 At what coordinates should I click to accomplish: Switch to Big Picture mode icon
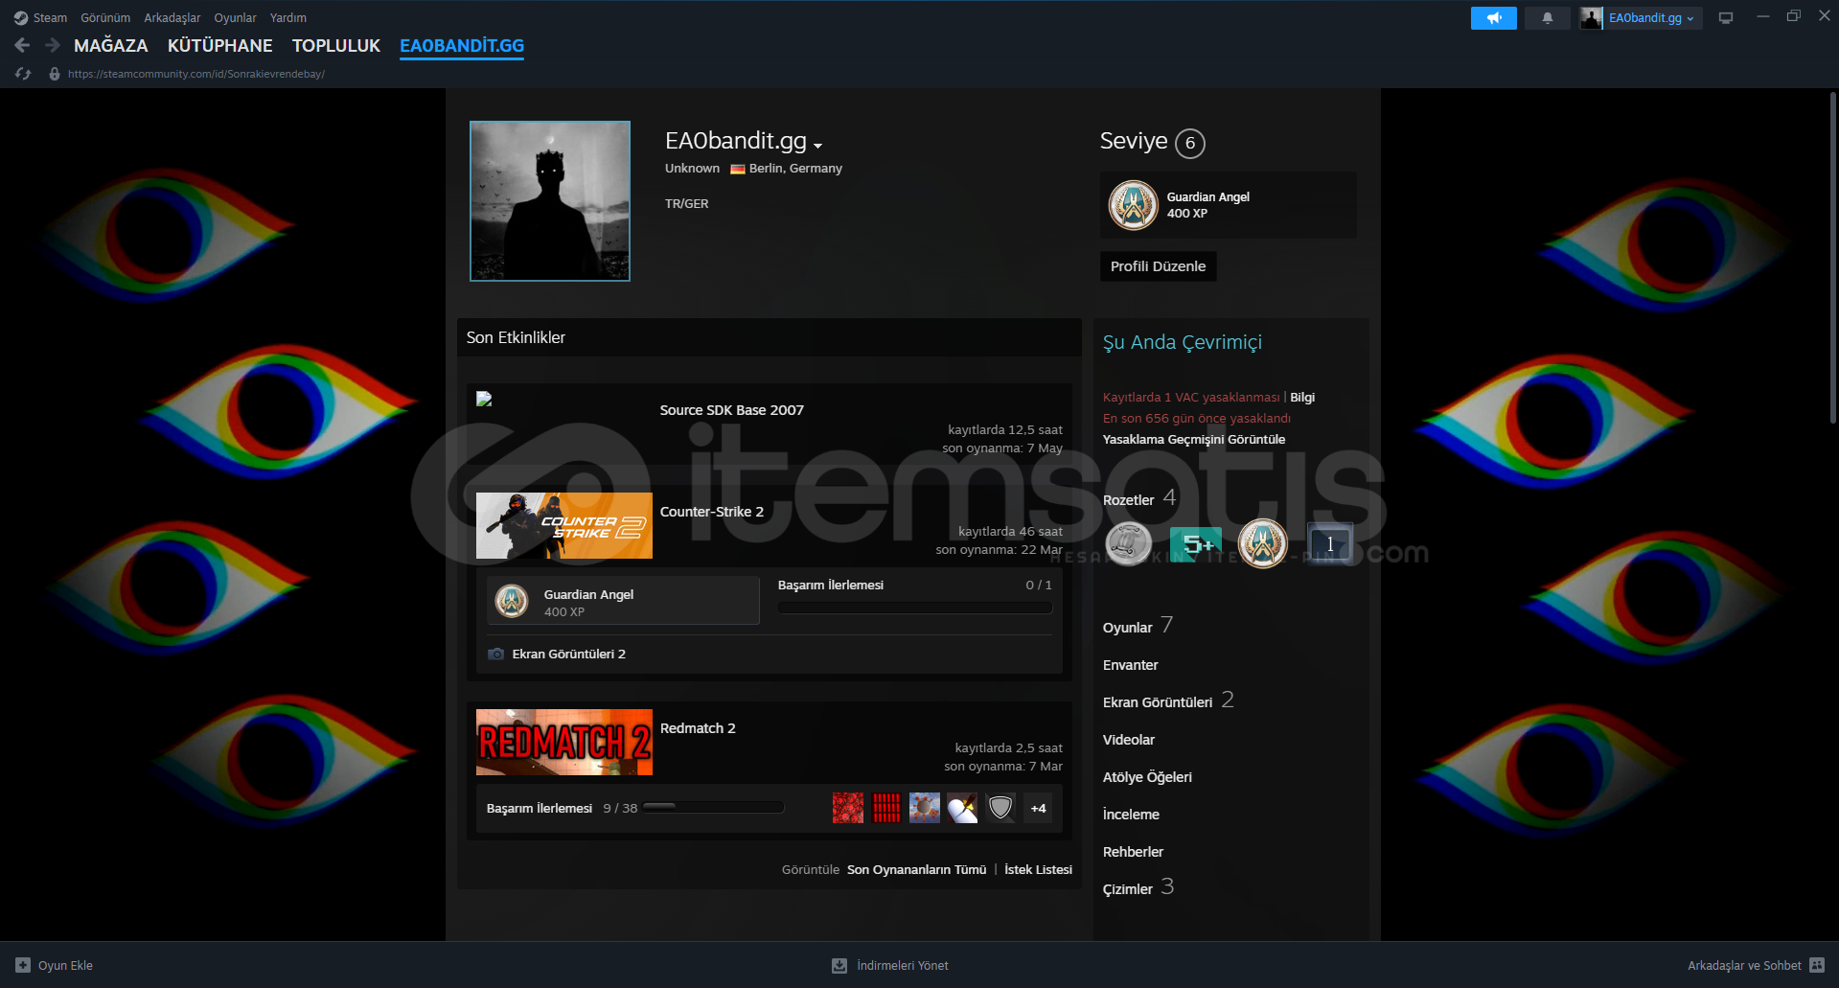pos(1726,18)
